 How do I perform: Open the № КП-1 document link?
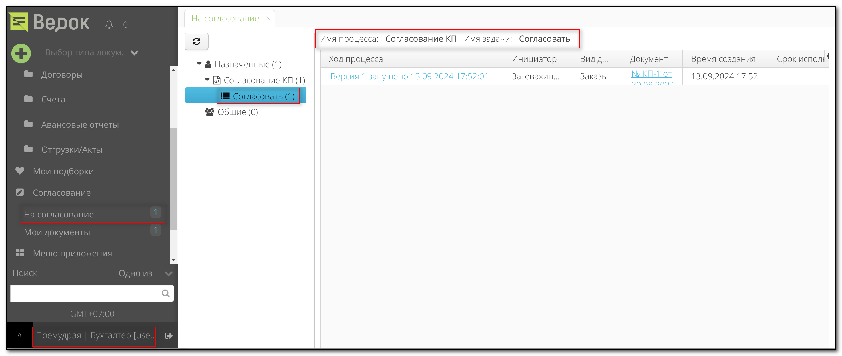point(651,74)
